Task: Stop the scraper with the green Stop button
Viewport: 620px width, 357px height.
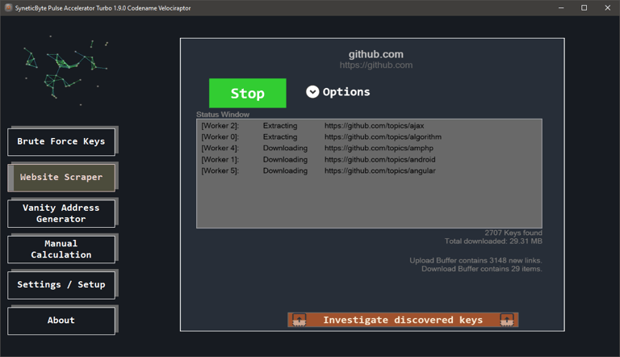Action: pos(248,93)
